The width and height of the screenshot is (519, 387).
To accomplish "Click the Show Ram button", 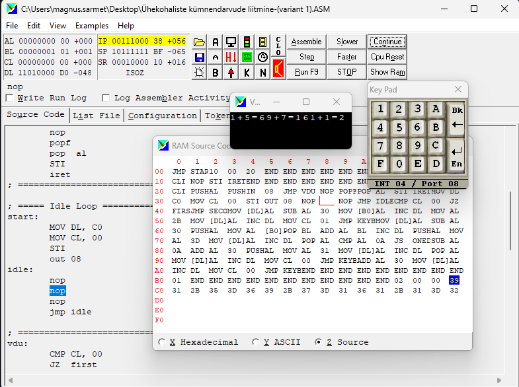I will pos(387,72).
